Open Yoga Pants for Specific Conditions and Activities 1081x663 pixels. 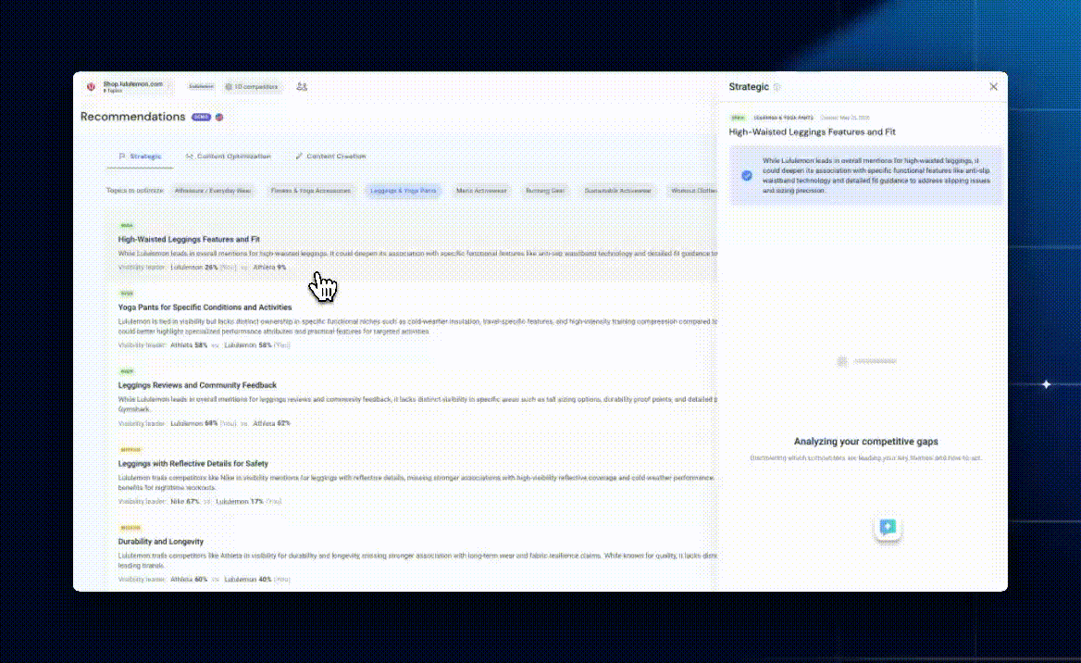pyautogui.click(x=205, y=307)
